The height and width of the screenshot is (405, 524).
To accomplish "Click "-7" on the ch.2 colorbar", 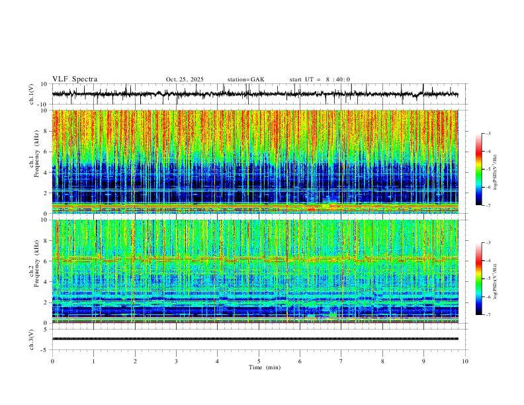I will pos(488,315).
